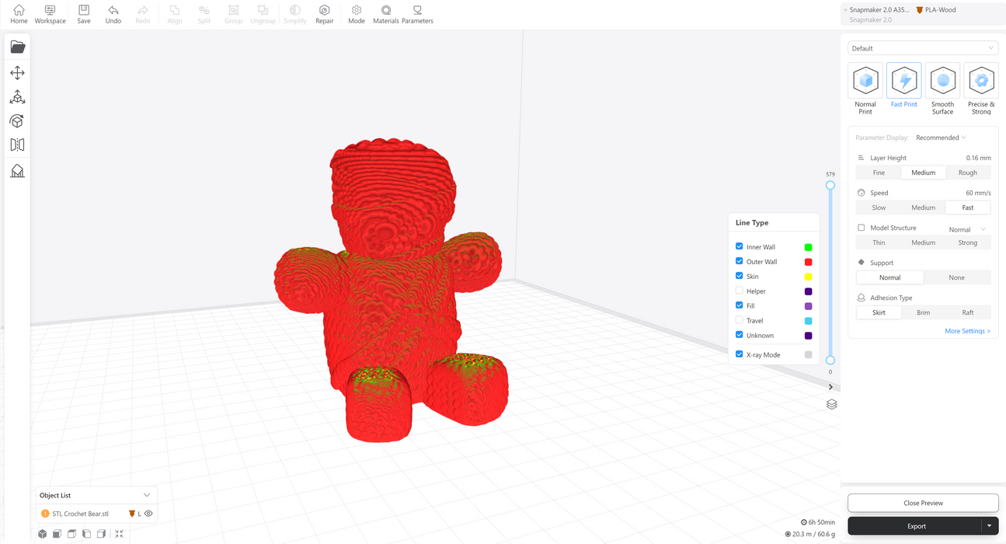Select the Mirror tool in sidebar
Screen dimensions: 1006x544
click(17, 145)
